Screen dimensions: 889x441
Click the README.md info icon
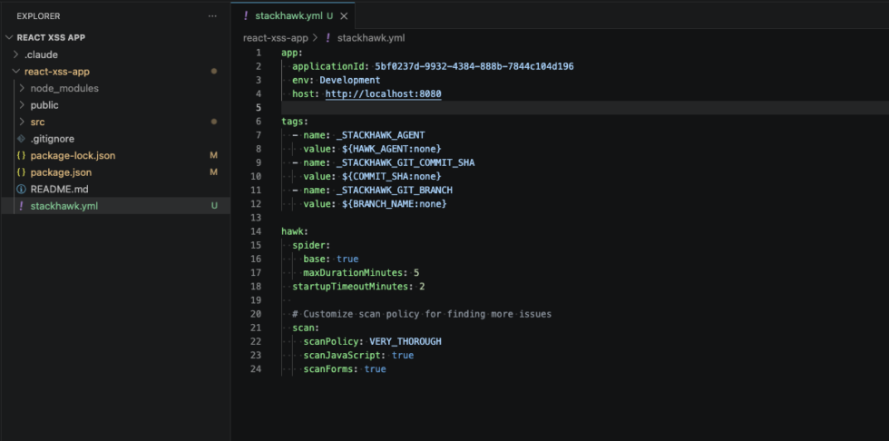pyautogui.click(x=21, y=190)
